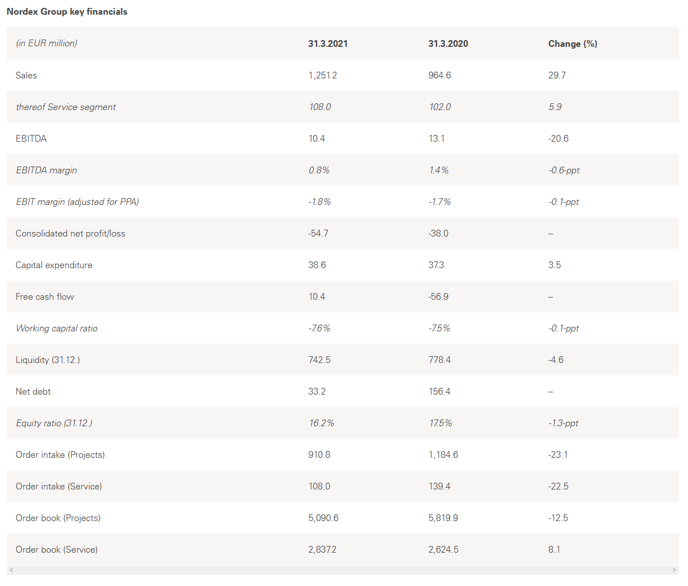688x586 pixels.
Task: Click the Change (%) column header
Action: (x=572, y=43)
